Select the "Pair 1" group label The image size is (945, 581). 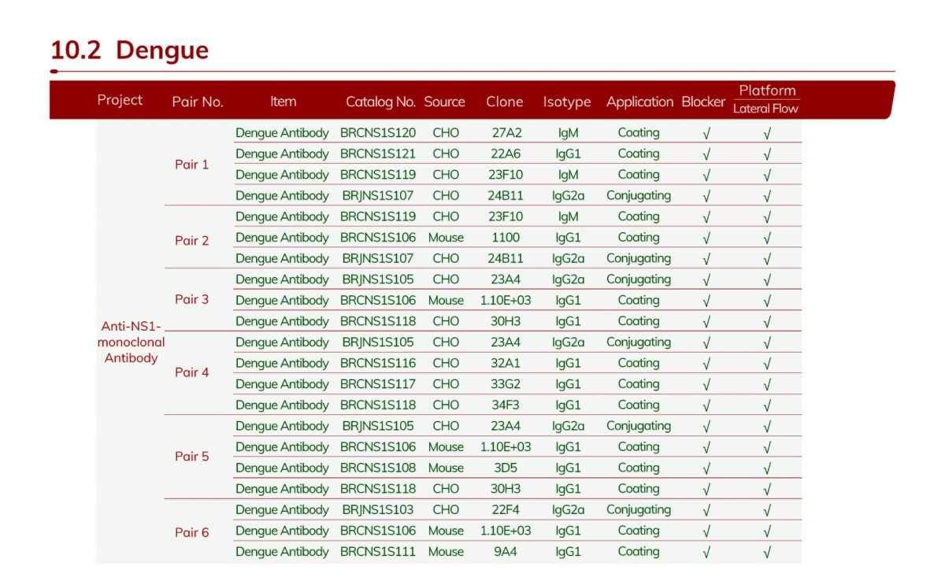[192, 165]
